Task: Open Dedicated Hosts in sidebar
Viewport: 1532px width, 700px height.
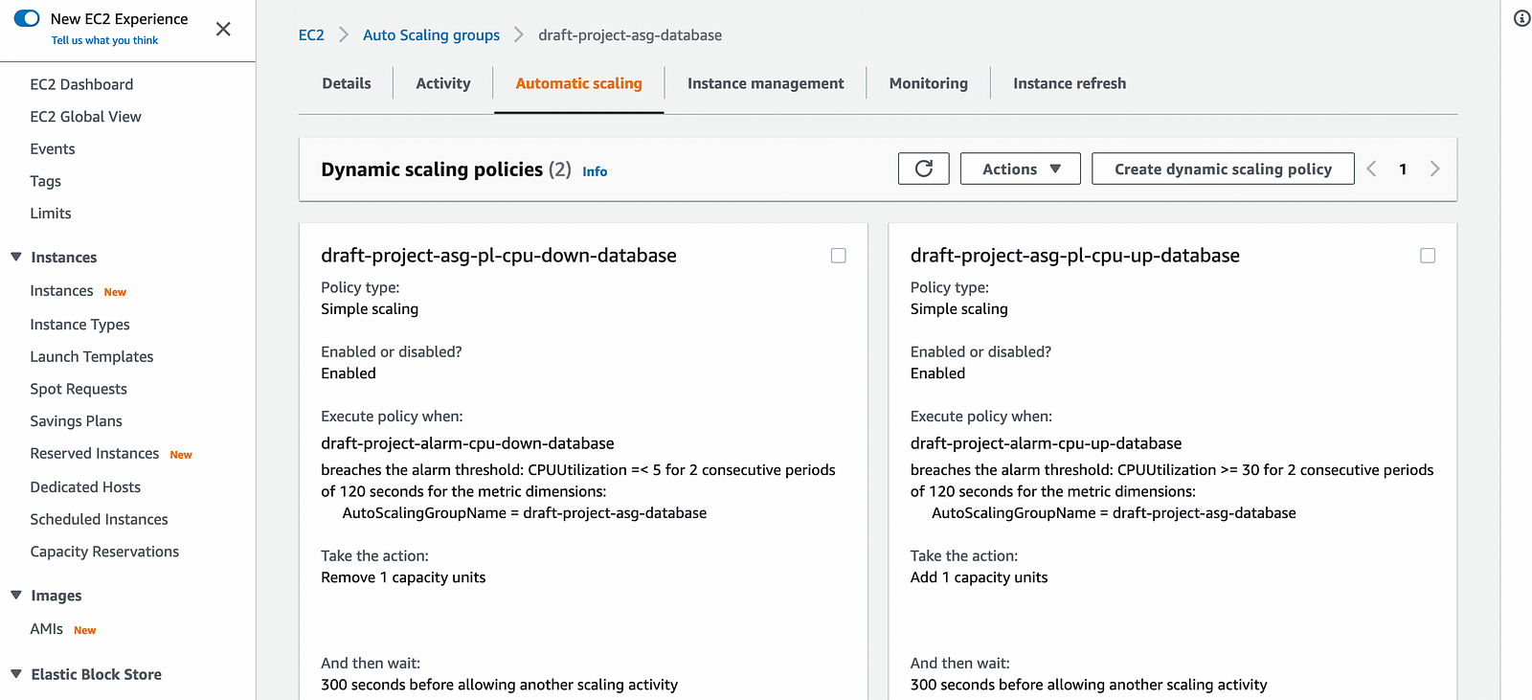Action: tap(85, 486)
